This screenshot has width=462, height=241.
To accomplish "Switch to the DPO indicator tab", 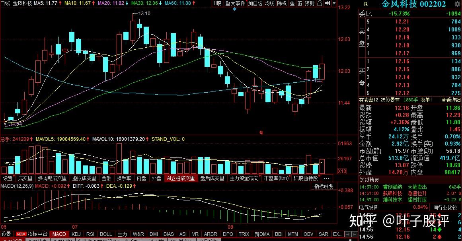I will (228, 234).
